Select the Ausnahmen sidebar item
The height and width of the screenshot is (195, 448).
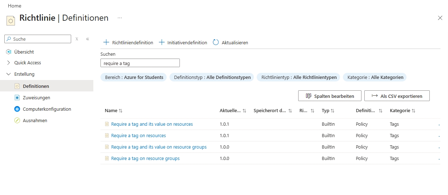(35, 120)
